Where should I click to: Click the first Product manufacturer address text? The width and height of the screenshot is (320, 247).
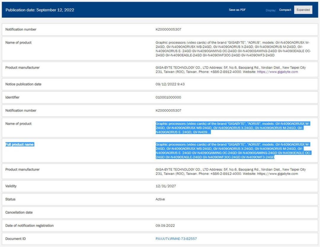point(231,70)
